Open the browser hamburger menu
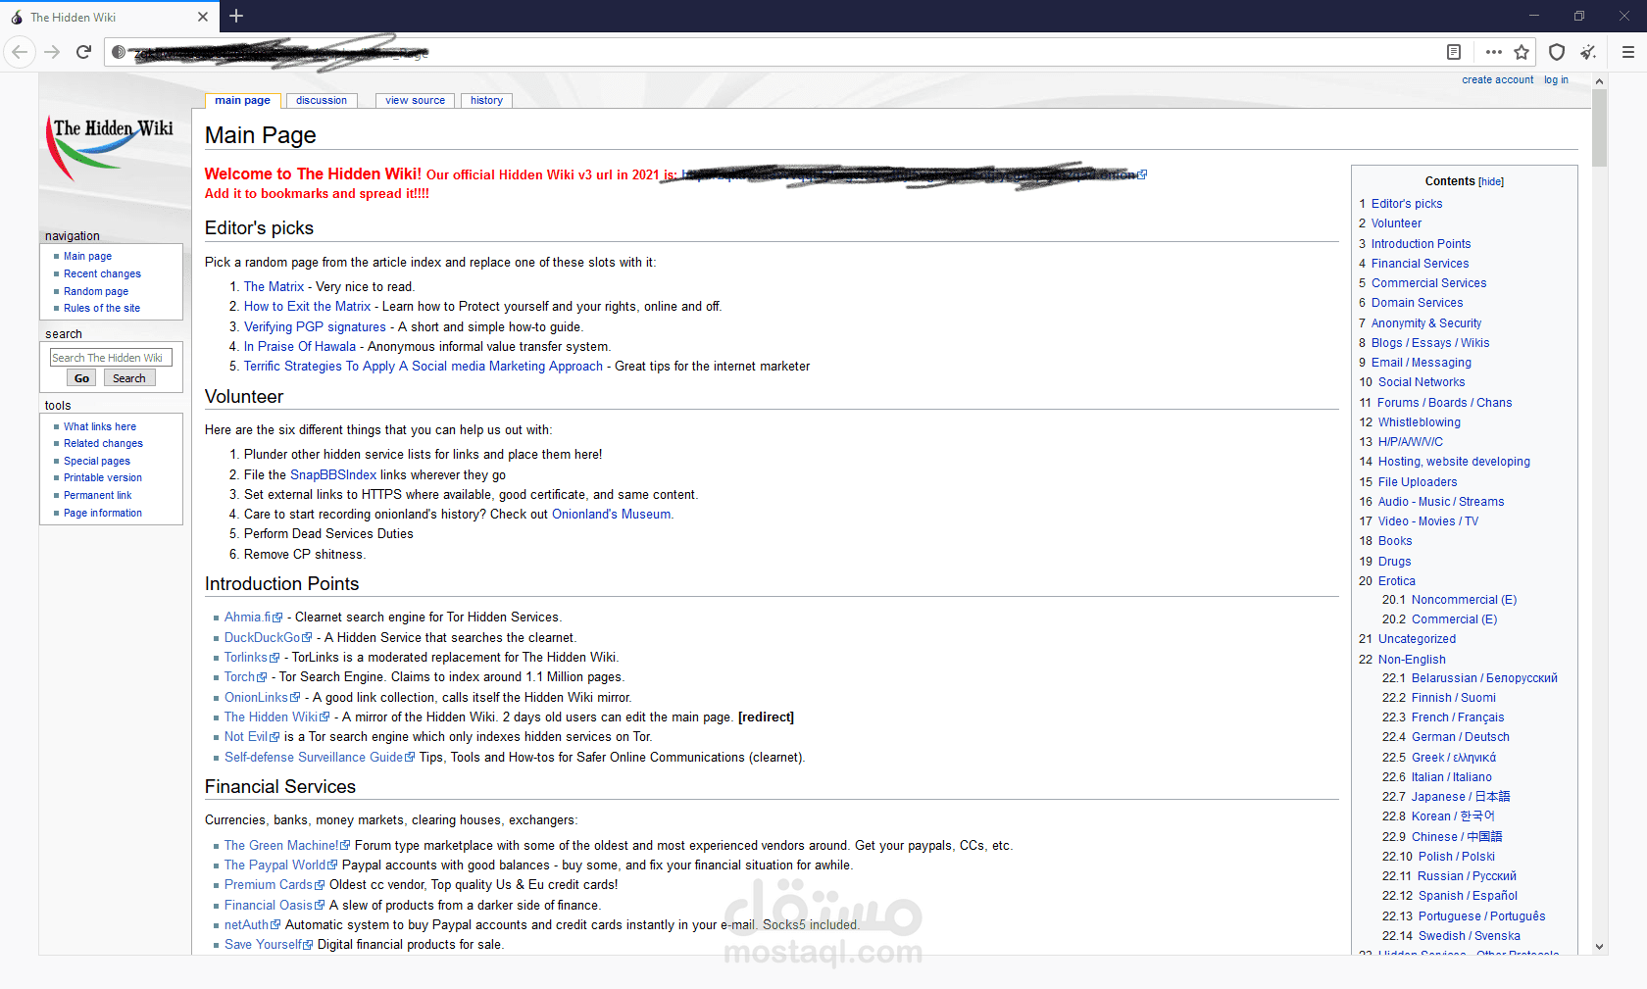 [1627, 52]
